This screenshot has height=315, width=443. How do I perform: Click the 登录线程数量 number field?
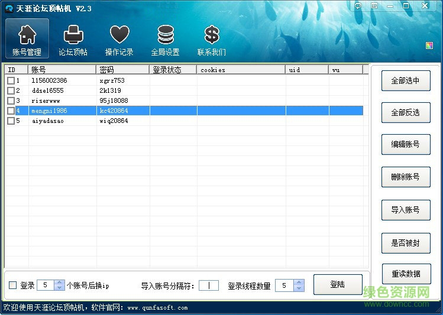(x=284, y=285)
